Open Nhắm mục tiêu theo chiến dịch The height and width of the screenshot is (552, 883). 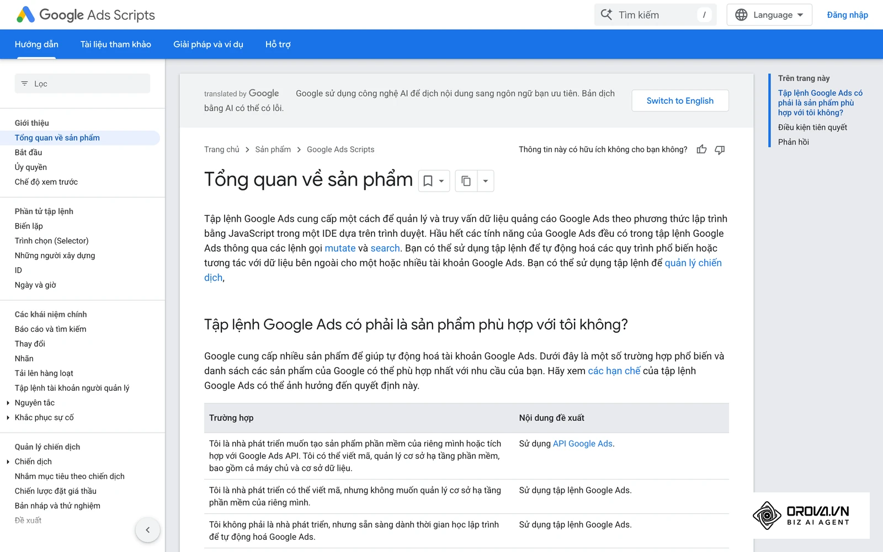(70, 476)
